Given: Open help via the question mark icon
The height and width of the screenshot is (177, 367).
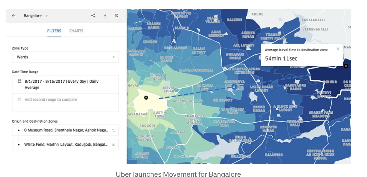Looking at the screenshot, I should (117, 15).
